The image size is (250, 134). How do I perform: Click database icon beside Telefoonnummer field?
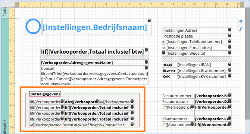(229, 41)
